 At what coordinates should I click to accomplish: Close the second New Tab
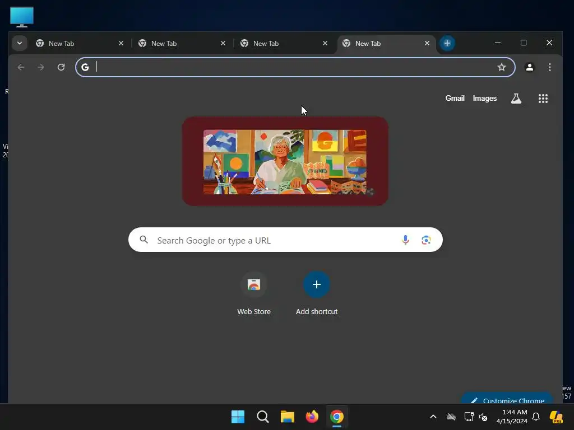pyautogui.click(x=223, y=43)
